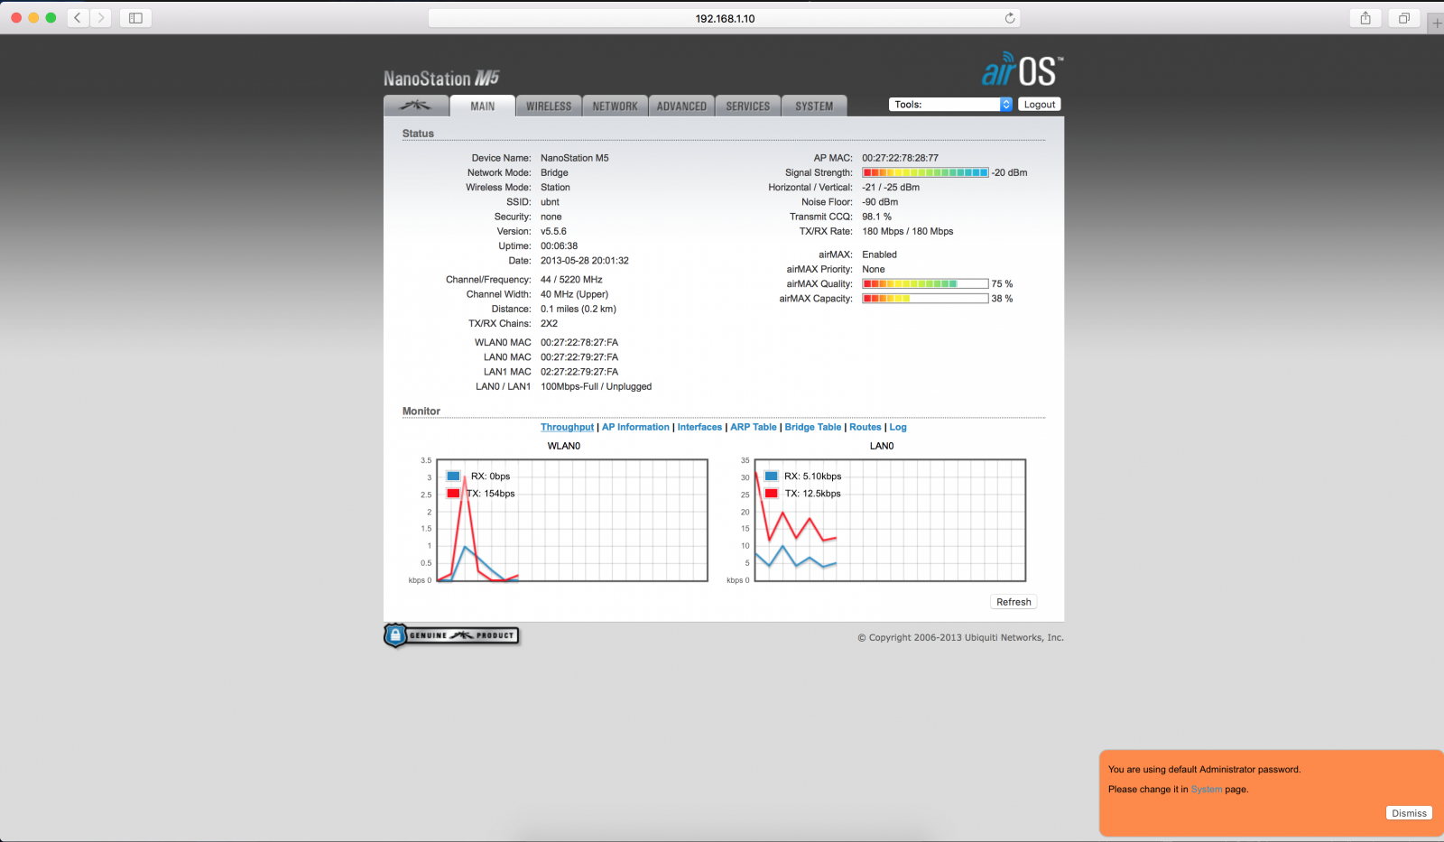Click the blue RX legend in WLAN0 chart
1444x842 pixels.
click(x=453, y=476)
